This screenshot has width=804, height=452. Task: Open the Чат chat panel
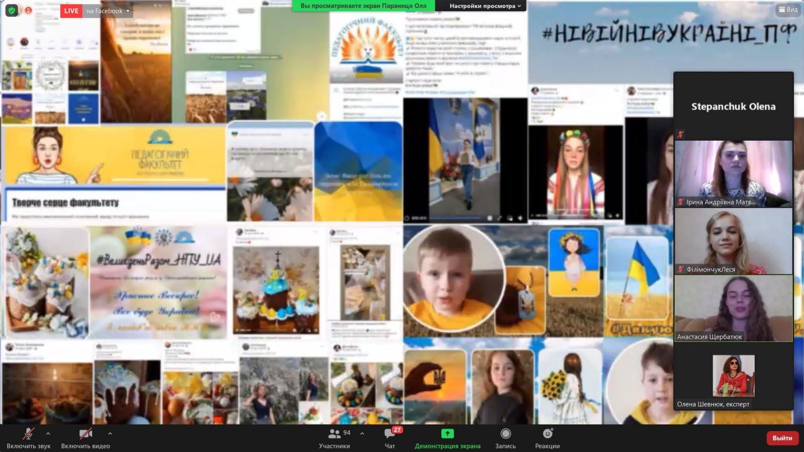coord(390,438)
